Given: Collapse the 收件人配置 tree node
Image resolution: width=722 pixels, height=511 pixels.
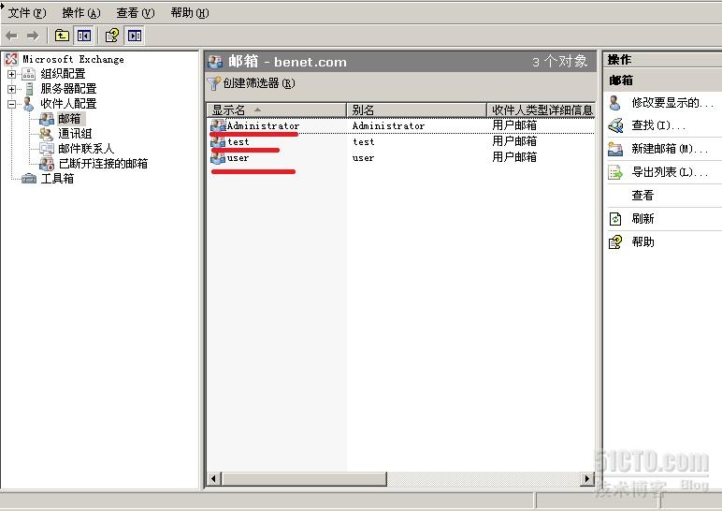Looking at the screenshot, I should [11, 104].
